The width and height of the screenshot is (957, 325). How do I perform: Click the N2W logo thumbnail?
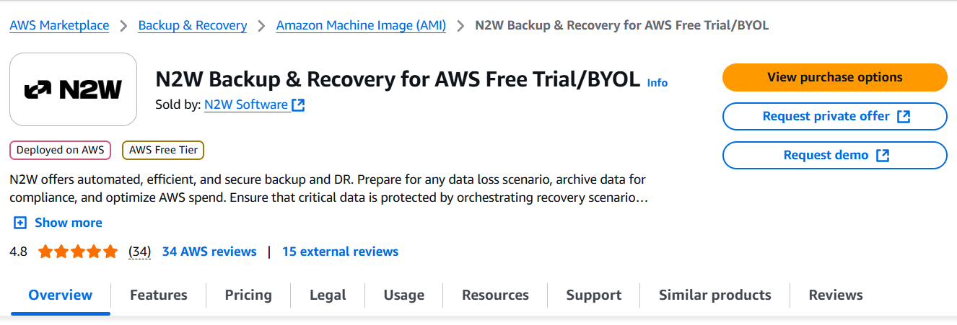pyautogui.click(x=73, y=89)
